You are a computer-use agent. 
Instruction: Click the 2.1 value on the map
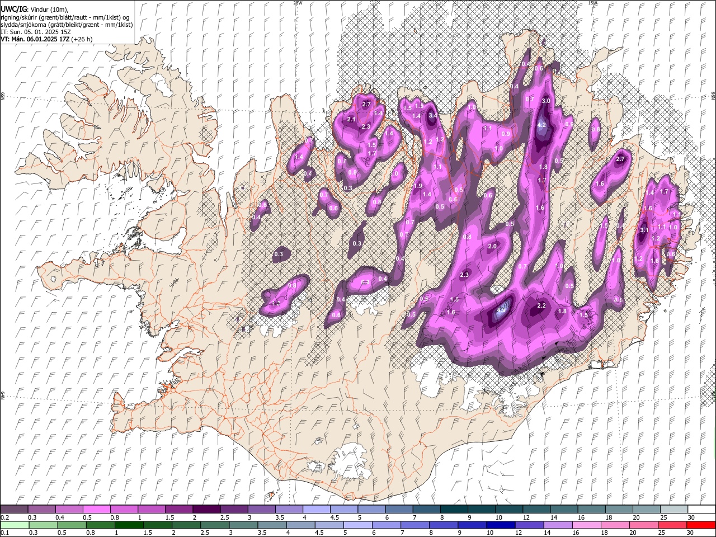pyautogui.click(x=351, y=119)
